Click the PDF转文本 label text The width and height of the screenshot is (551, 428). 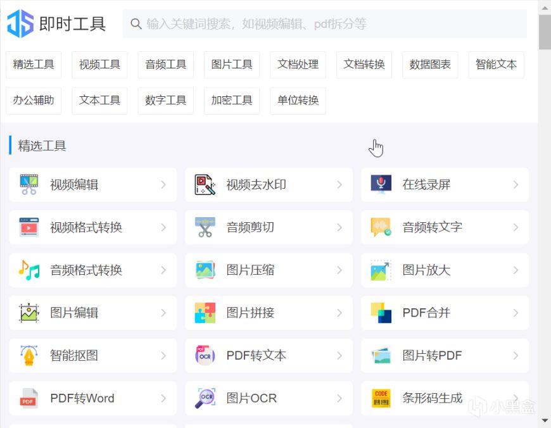pos(256,356)
